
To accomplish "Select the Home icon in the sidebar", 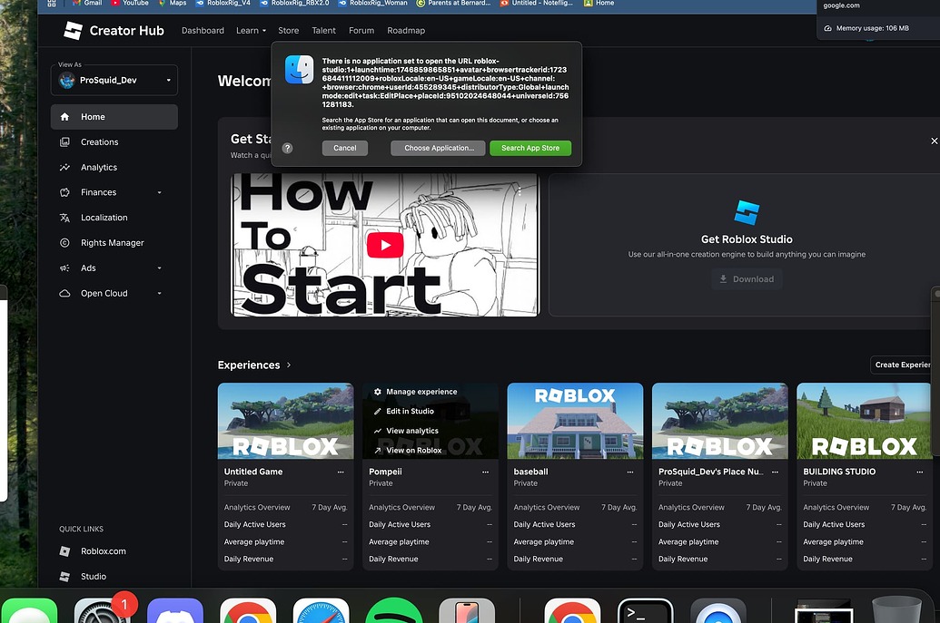I will coord(64,116).
